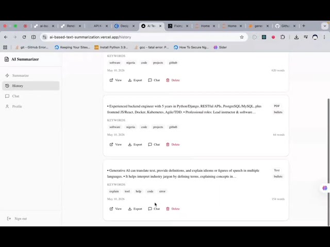
Task: Open the Keeping Your Sites bookmark
Action: point(72,47)
